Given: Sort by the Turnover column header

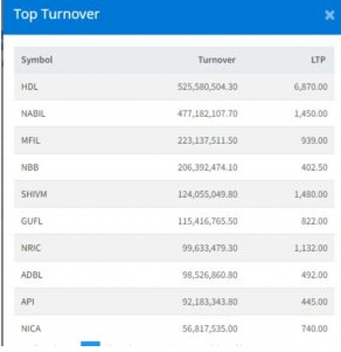Looking at the screenshot, I should pyautogui.click(x=217, y=60).
